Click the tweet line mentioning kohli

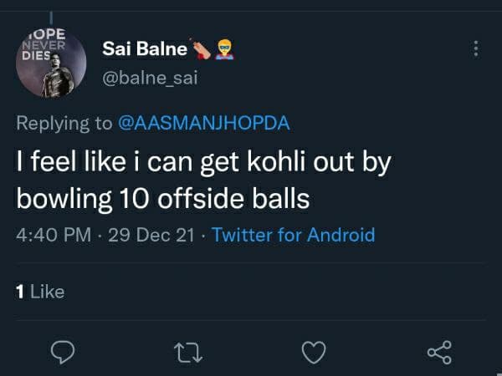tap(203, 164)
